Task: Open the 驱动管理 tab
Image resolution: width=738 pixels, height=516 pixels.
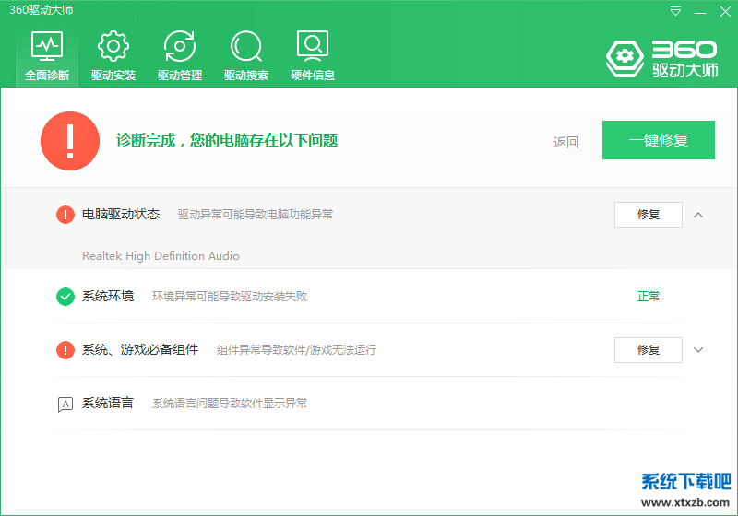Action: tap(180, 56)
